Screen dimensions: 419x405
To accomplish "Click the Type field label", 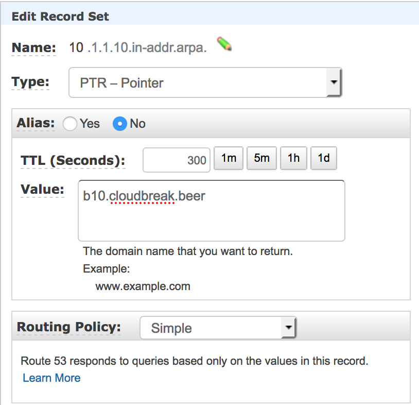I will pos(30,81).
